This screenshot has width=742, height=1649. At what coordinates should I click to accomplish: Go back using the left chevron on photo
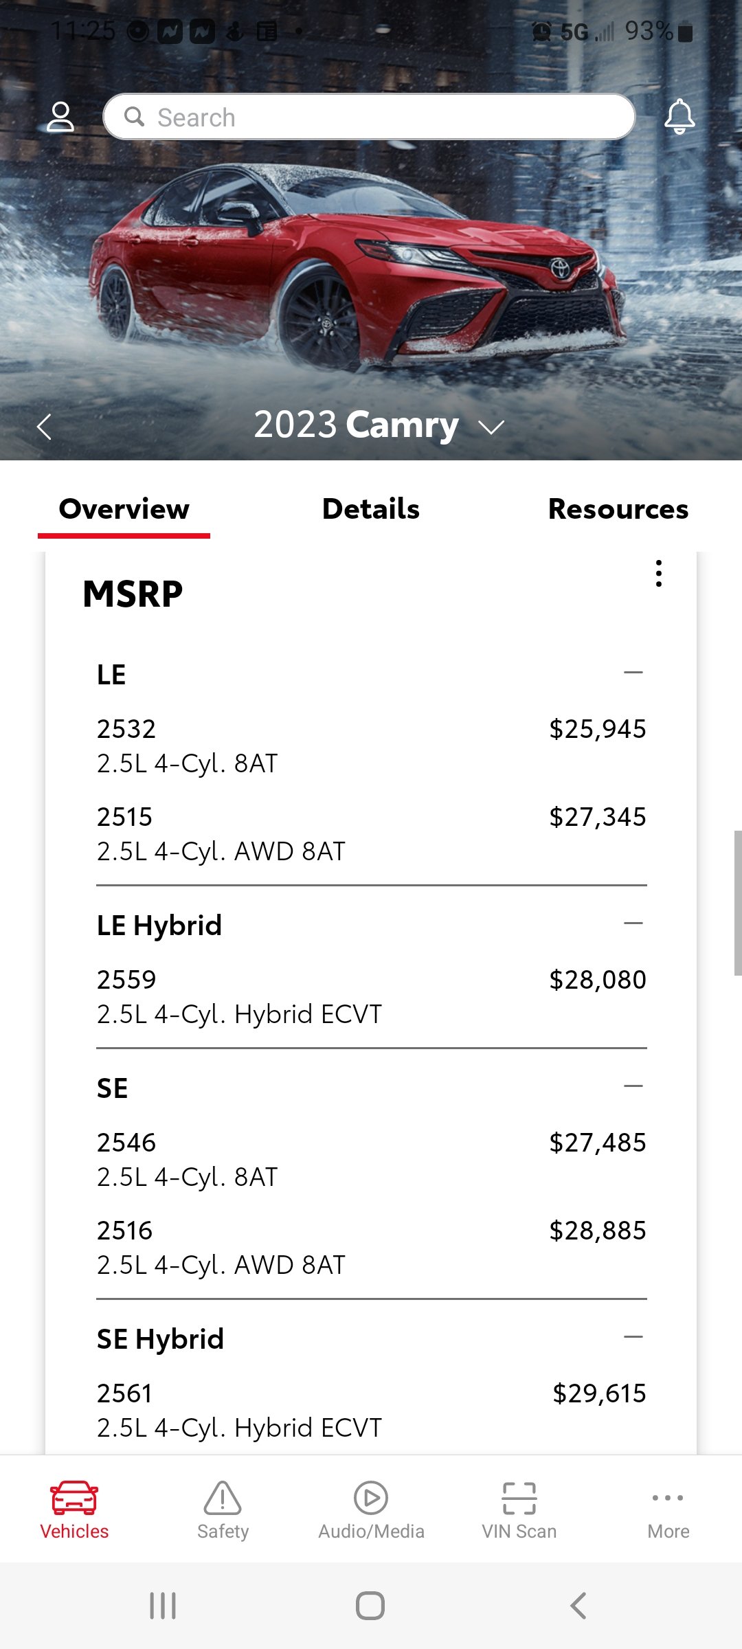pos(44,427)
